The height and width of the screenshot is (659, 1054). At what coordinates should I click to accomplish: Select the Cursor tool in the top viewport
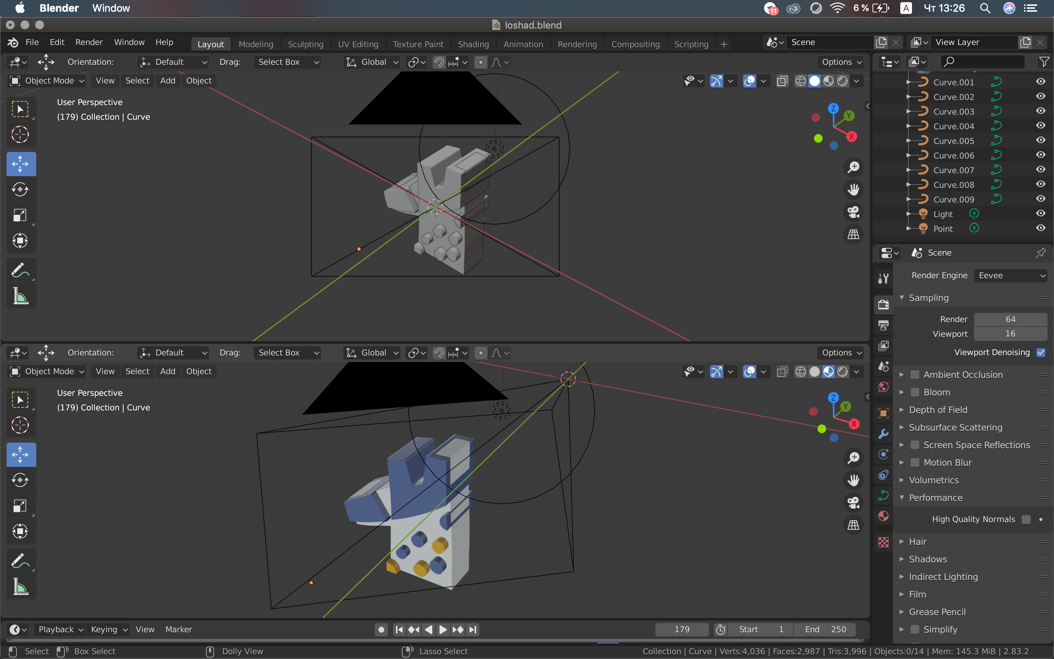tap(20, 135)
